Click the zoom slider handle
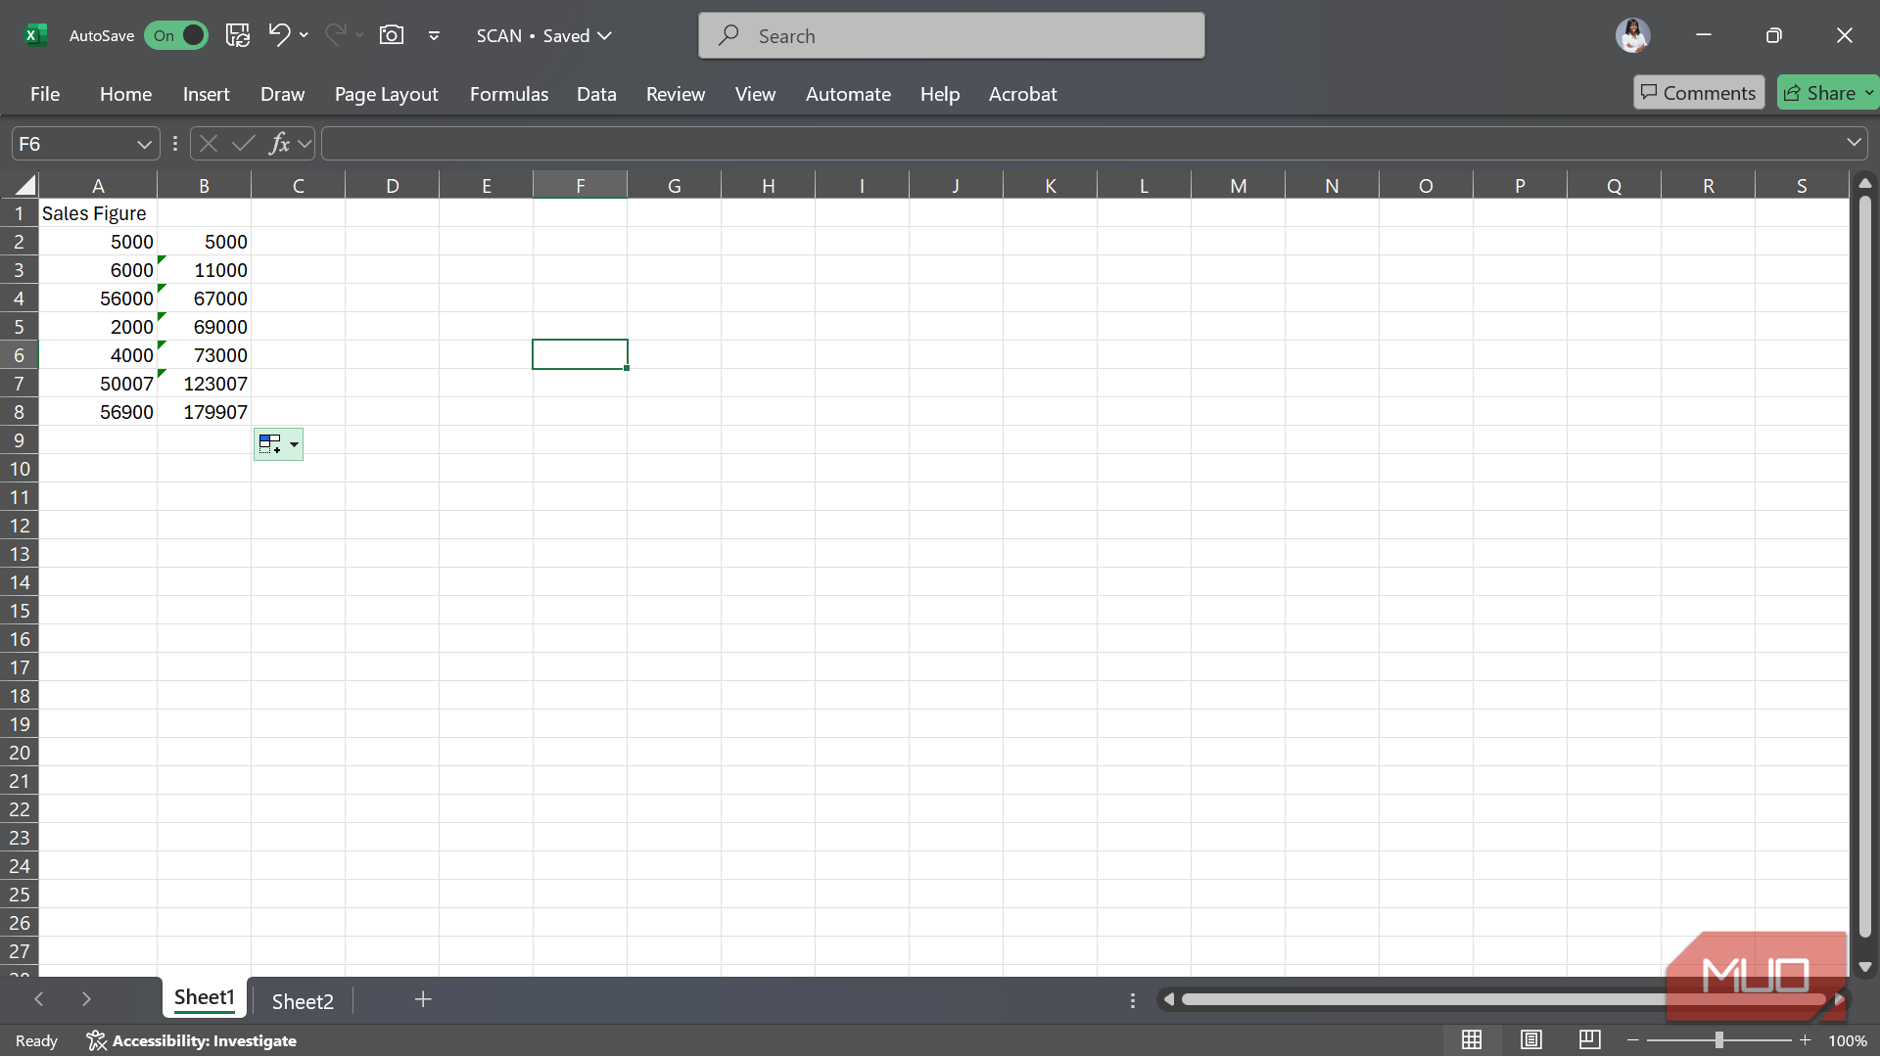This screenshot has height=1057, width=1880. (x=1719, y=1040)
